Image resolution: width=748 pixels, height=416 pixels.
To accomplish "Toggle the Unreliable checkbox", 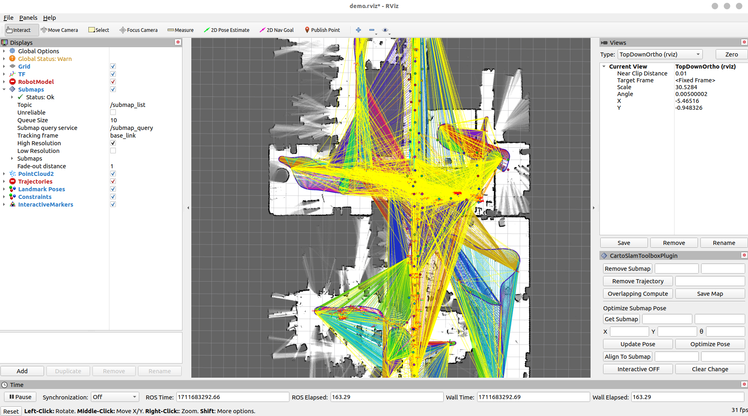I will click(x=113, y=112).
